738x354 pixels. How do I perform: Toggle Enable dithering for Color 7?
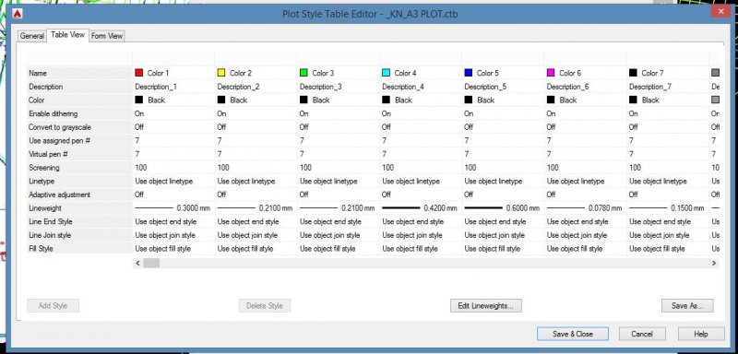(x=667, y=113)
